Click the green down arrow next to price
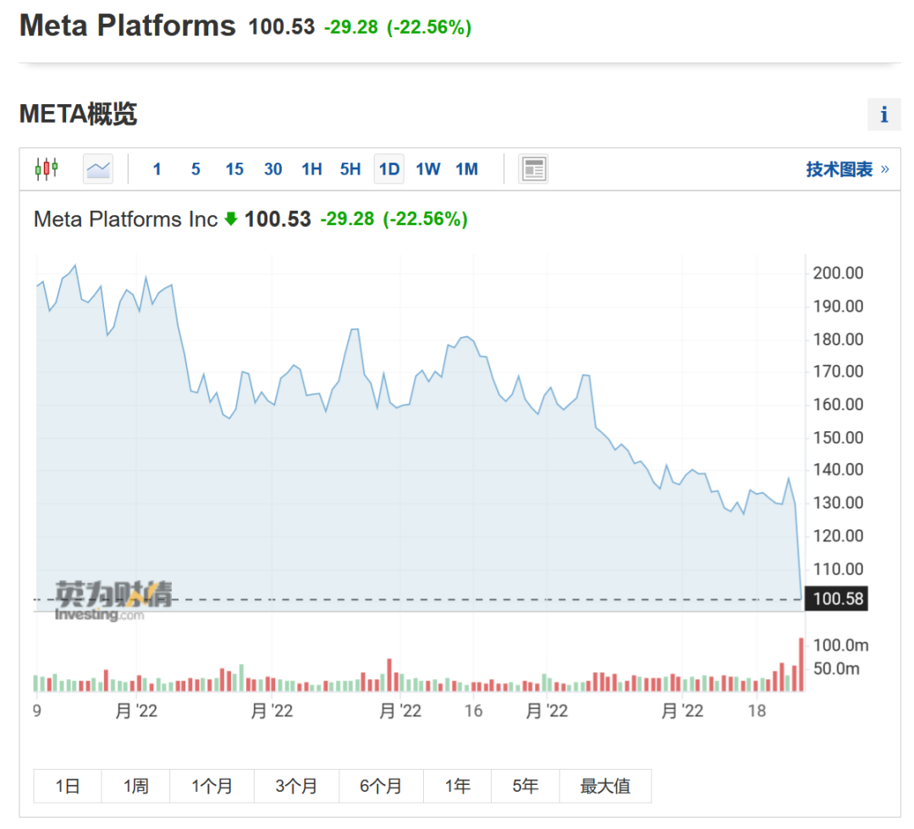This screenshot has width=914, height=829. [x=231, y=219]
